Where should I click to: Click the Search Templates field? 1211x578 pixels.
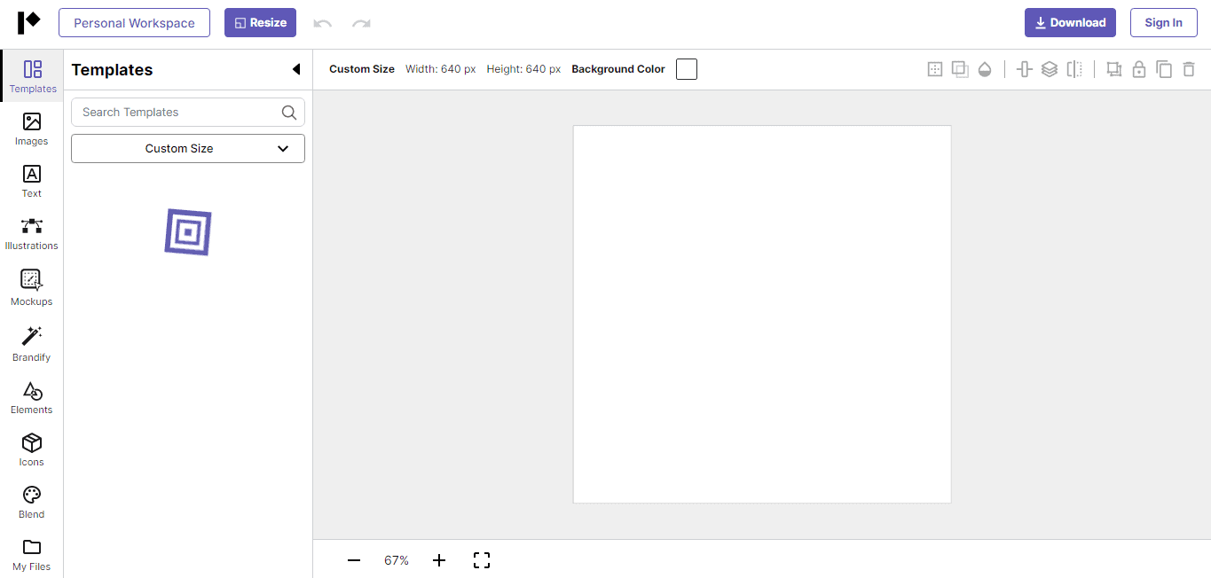pyautogui.click(x=177, y=112)
